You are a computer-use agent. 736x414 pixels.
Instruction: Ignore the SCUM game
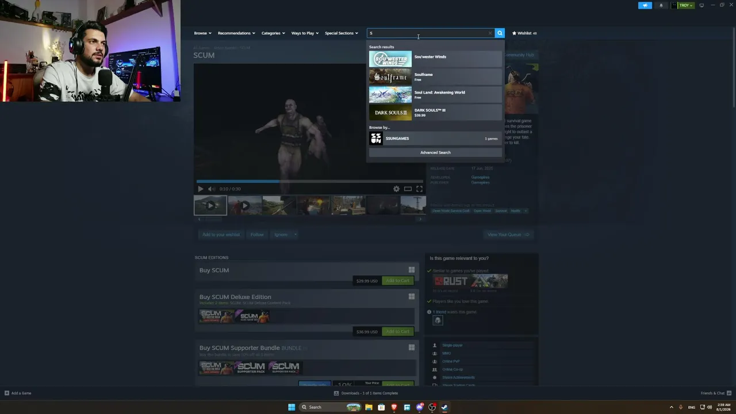click(281, 235)
